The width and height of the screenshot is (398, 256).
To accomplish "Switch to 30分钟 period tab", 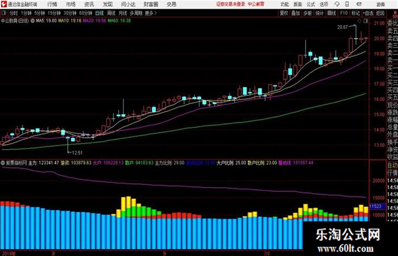I will [x=70, y=13].
